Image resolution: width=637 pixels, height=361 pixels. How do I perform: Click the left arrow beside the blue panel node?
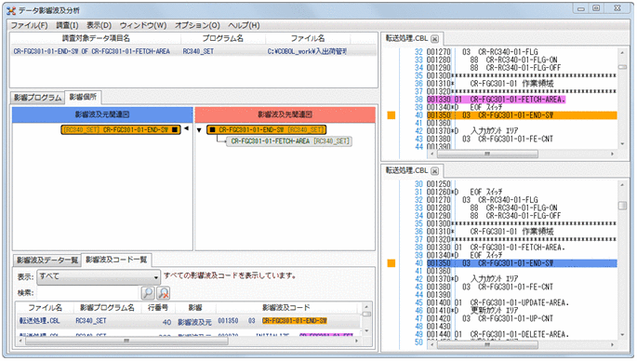187,128
